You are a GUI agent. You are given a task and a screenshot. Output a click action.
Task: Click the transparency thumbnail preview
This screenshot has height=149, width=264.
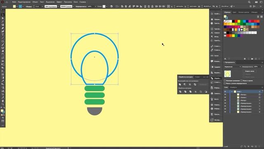click(228, 74)
